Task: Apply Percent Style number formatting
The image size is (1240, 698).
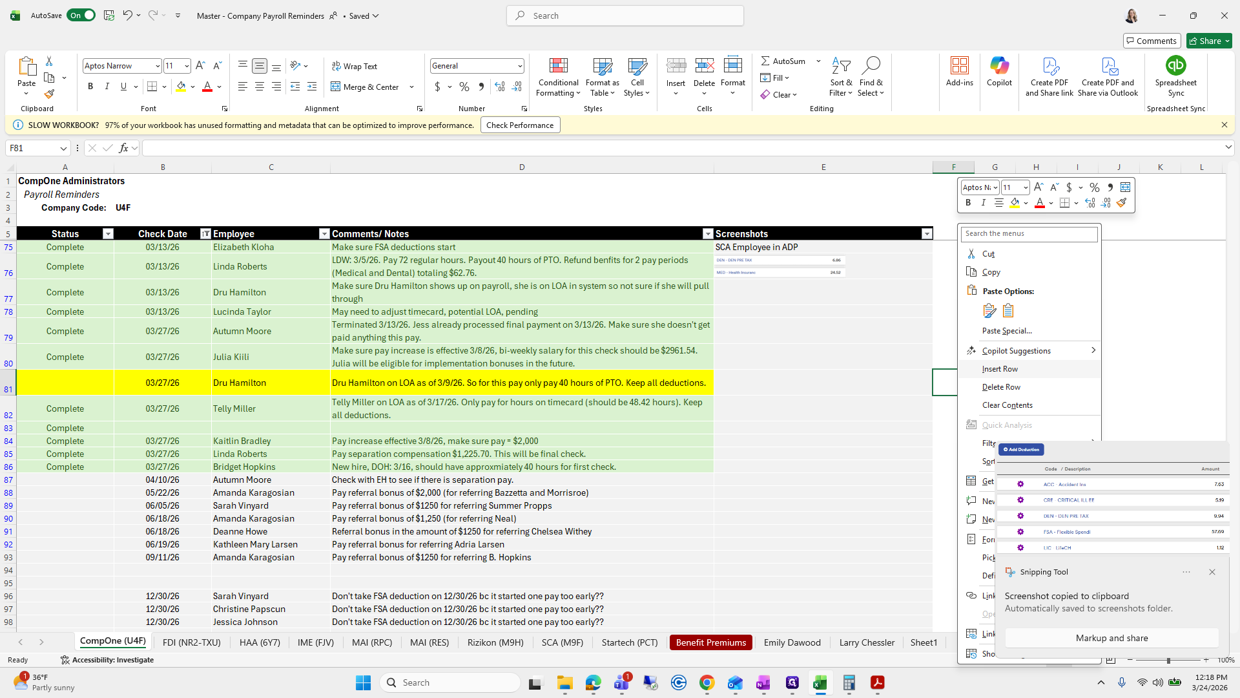Action: [464, 86]
